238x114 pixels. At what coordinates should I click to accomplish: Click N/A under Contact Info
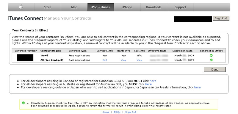[x=105, y=56]
